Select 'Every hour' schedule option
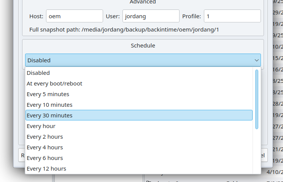The image size is (283, 182). [x=139, y=126]
